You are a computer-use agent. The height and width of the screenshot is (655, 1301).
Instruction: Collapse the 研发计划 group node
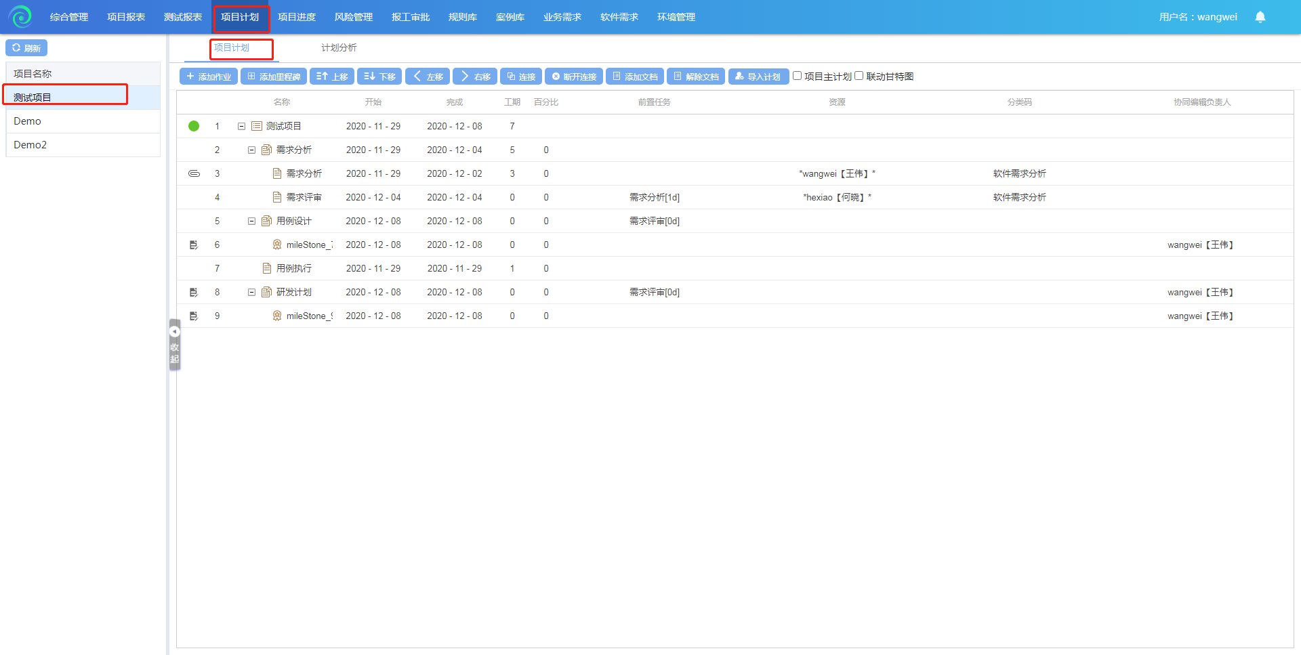[x=251, y=292]
